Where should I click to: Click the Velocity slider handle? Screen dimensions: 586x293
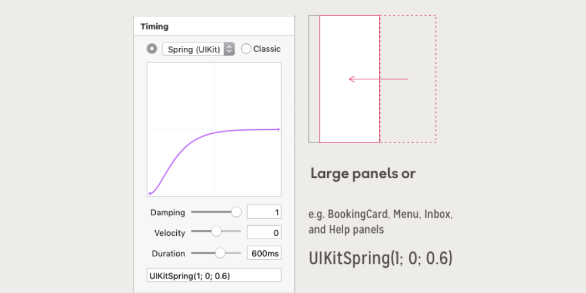(216, 231)
